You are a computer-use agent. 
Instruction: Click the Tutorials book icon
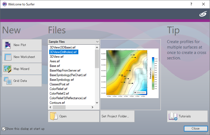[x=173, y=116]
